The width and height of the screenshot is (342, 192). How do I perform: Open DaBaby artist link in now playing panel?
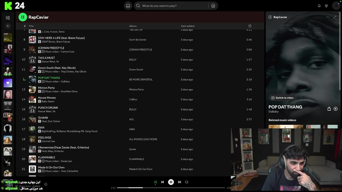(x=274, y=111)
